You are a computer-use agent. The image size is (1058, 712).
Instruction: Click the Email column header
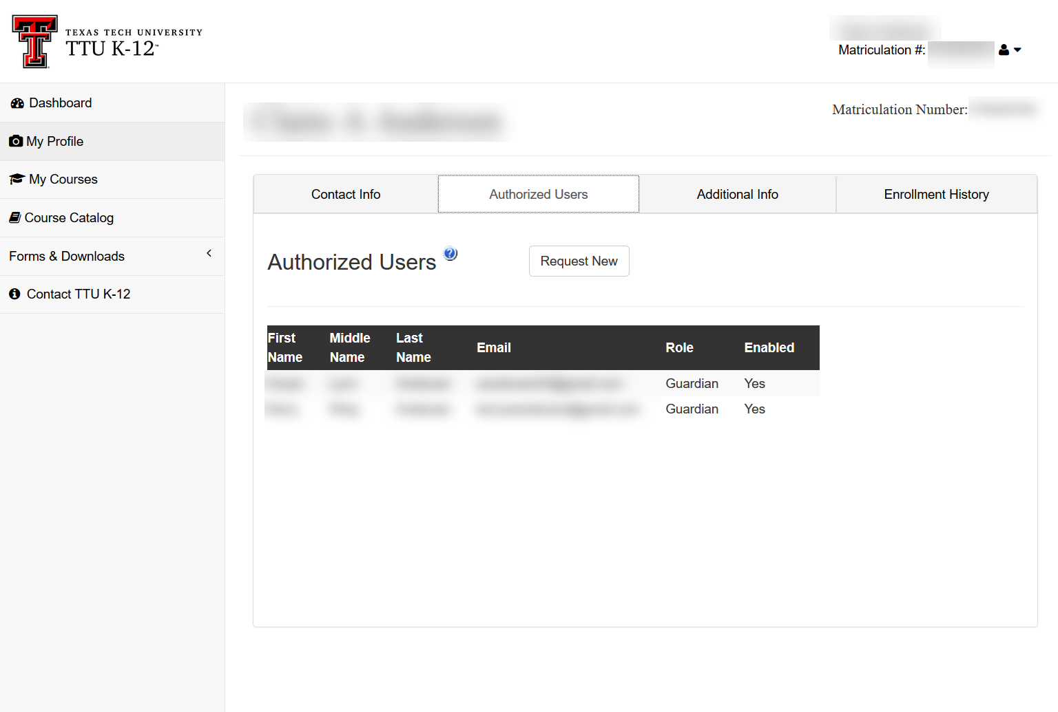494,348
